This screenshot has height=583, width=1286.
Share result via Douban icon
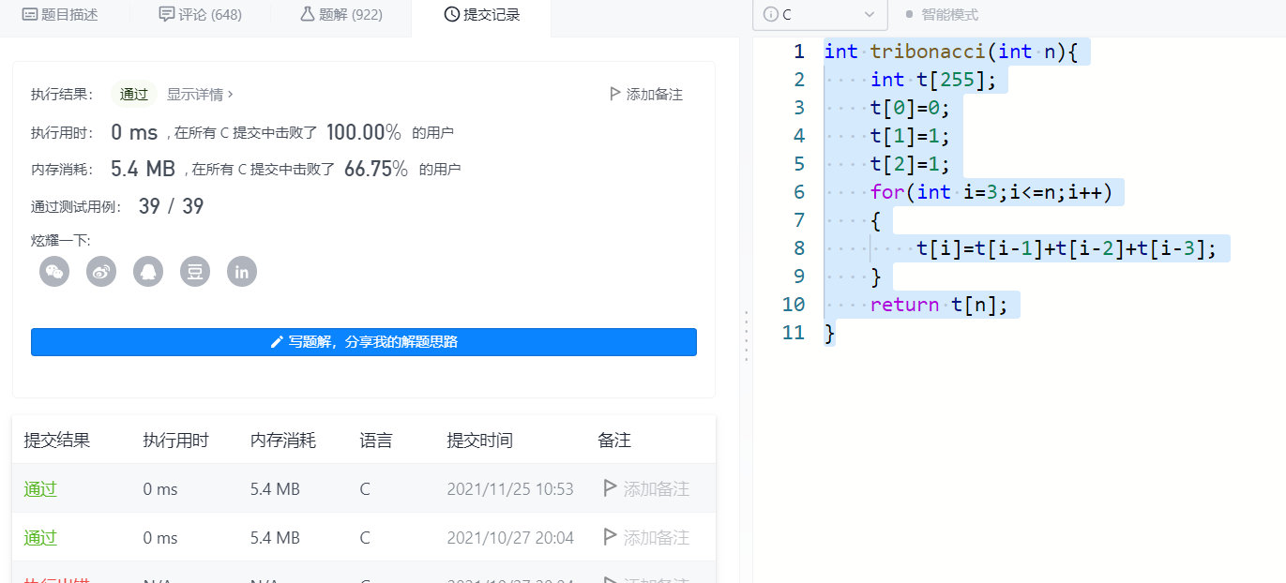coord(195,272)
